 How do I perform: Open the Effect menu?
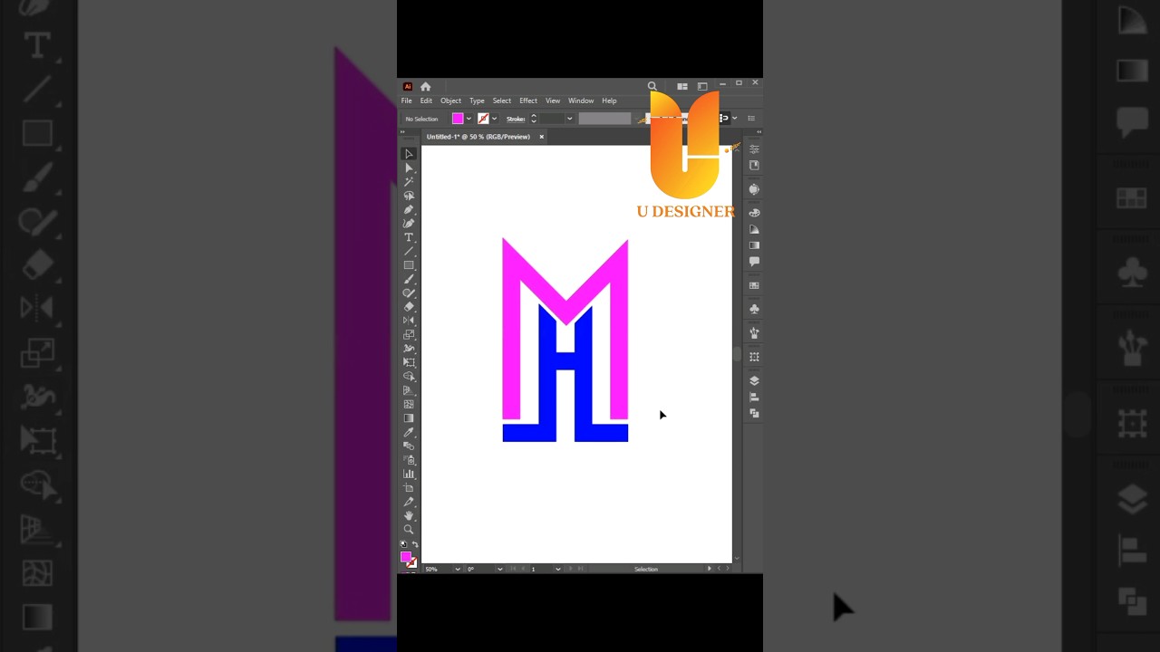coord(528,101)
